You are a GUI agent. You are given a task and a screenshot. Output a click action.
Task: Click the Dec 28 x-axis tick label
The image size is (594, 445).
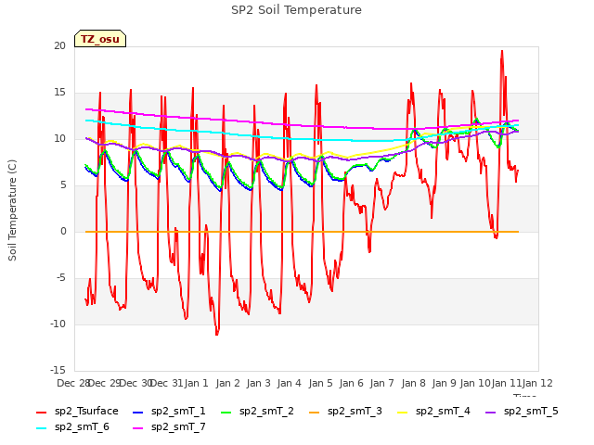point(73,383)
